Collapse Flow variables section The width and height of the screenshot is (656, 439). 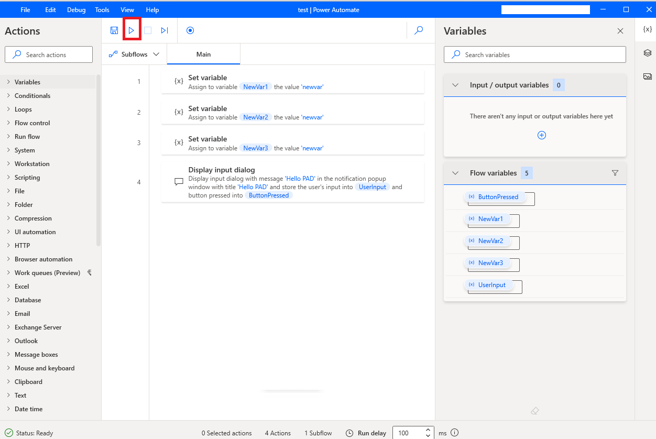click(x=455, y=173)
